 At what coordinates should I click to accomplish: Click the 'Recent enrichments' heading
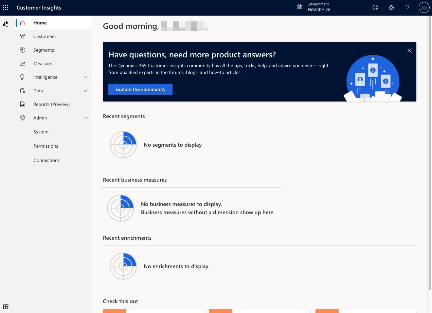127,238
